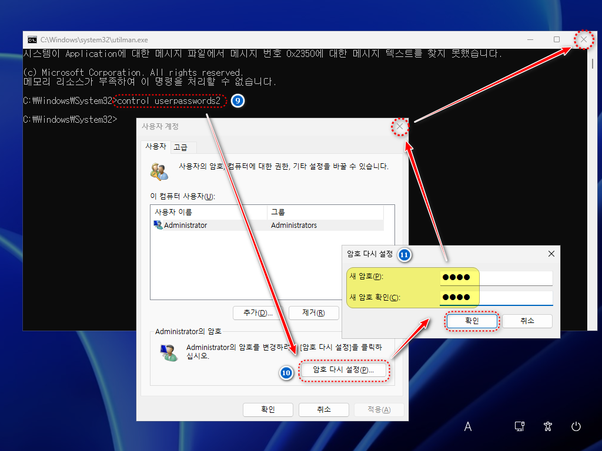Screen dimensions: 602x451
Task: Minimize the command prompt window
Action: pos(530,39)
